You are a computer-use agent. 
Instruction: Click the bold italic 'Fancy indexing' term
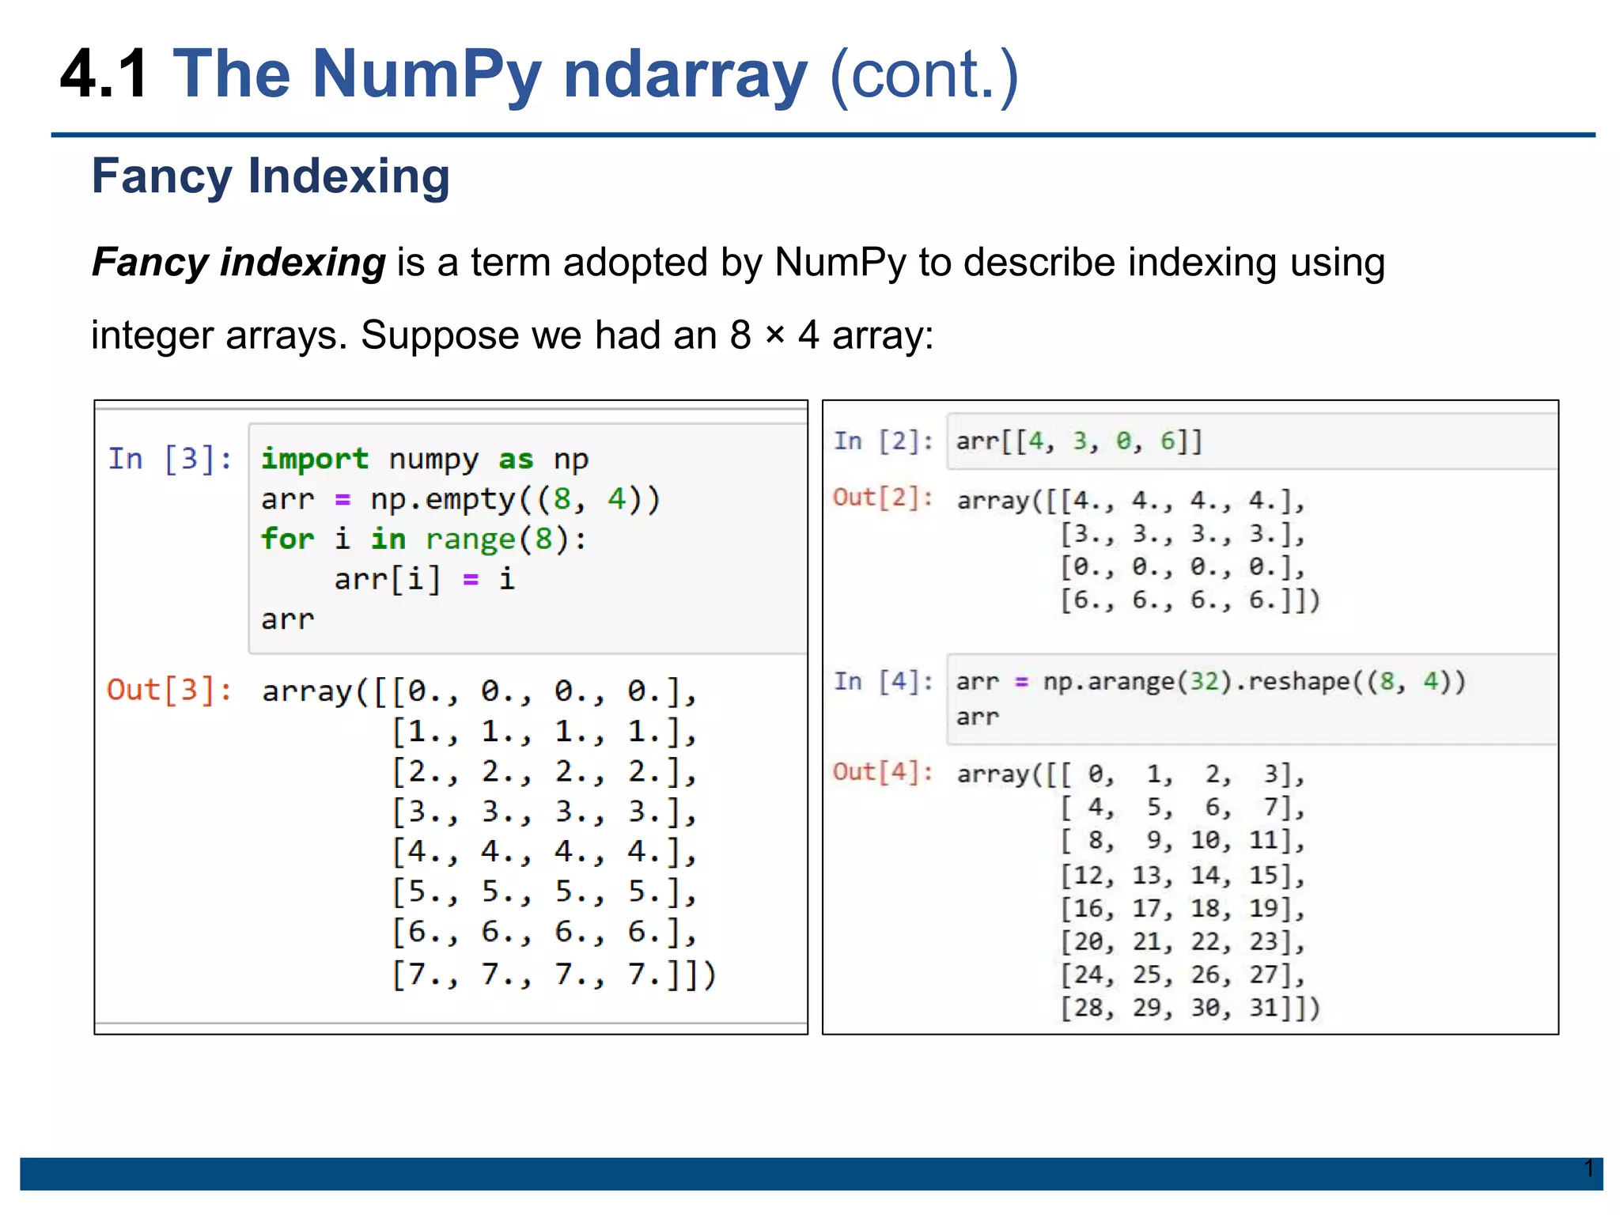click(239, 262)
